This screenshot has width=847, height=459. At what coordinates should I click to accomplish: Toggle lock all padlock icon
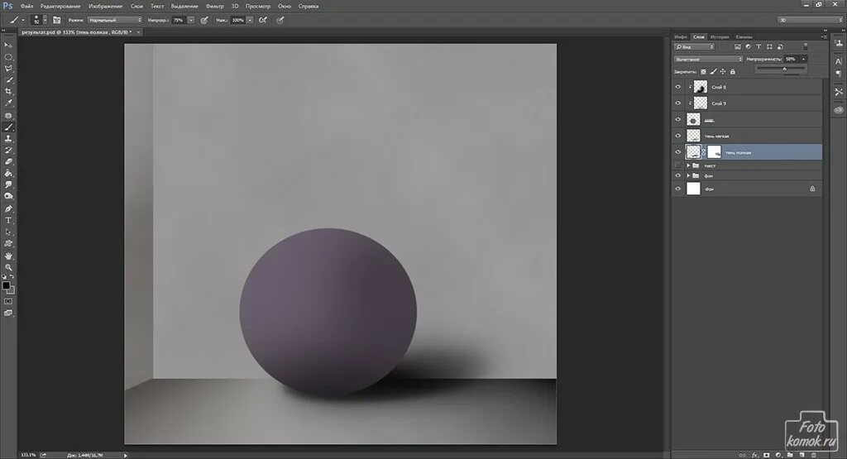point(733,71)
